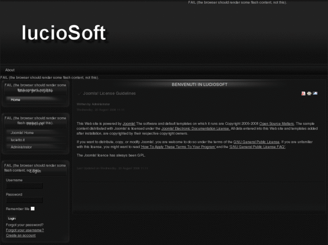Open 'How To Apply These Terms' link
Screen dimensions: 328x245
pyautogui.click(x=178, y=147)
